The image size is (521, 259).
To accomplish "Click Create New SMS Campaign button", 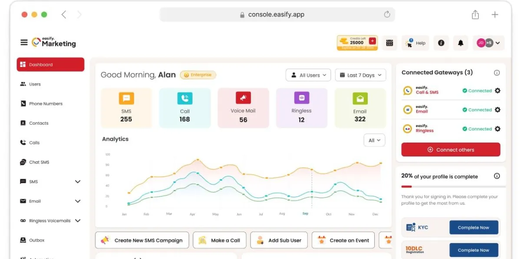I will 142,240.
